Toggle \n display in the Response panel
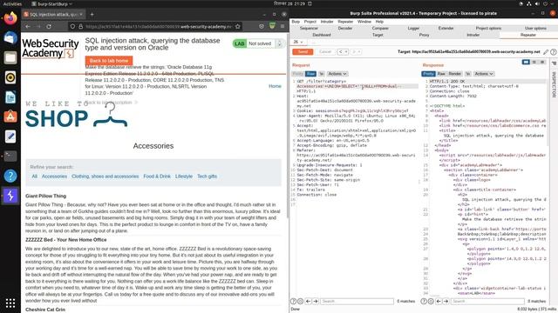558x313 pixels. 468,74
